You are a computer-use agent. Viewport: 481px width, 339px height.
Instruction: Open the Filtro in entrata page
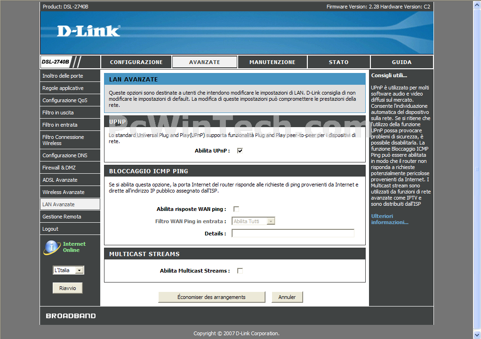pos(70,125)
